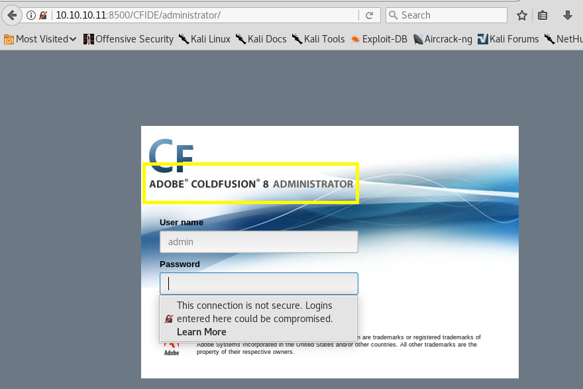
Task: Open the address bar history dropdown arrow
Action: pyautogui.click(x=351, y=15)
